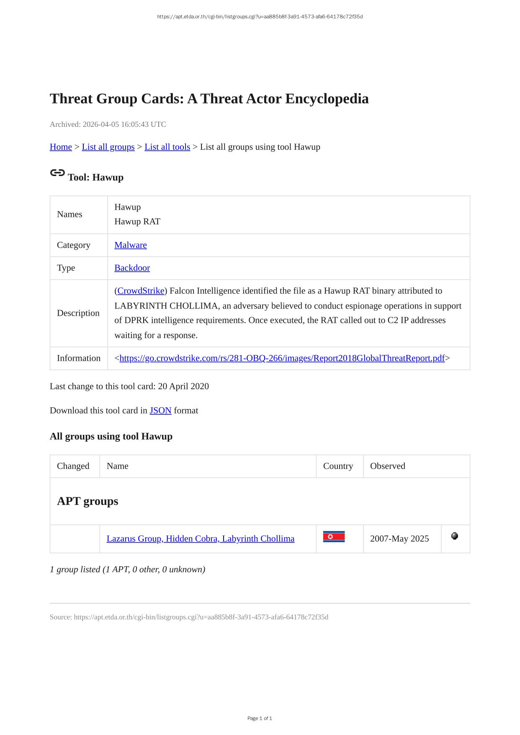Download the tool card via JSON link
This screenshot has height=735, width=520.
click(x=160, y=411)
